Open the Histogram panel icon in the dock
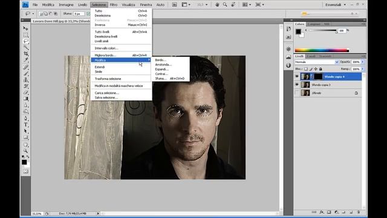 tap(288, 57)
